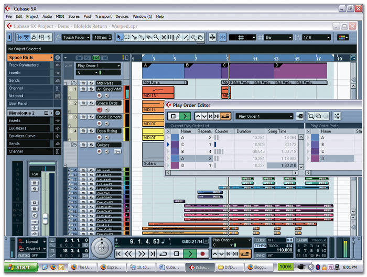
Task: Click the Windows start button
Action: 21,267
